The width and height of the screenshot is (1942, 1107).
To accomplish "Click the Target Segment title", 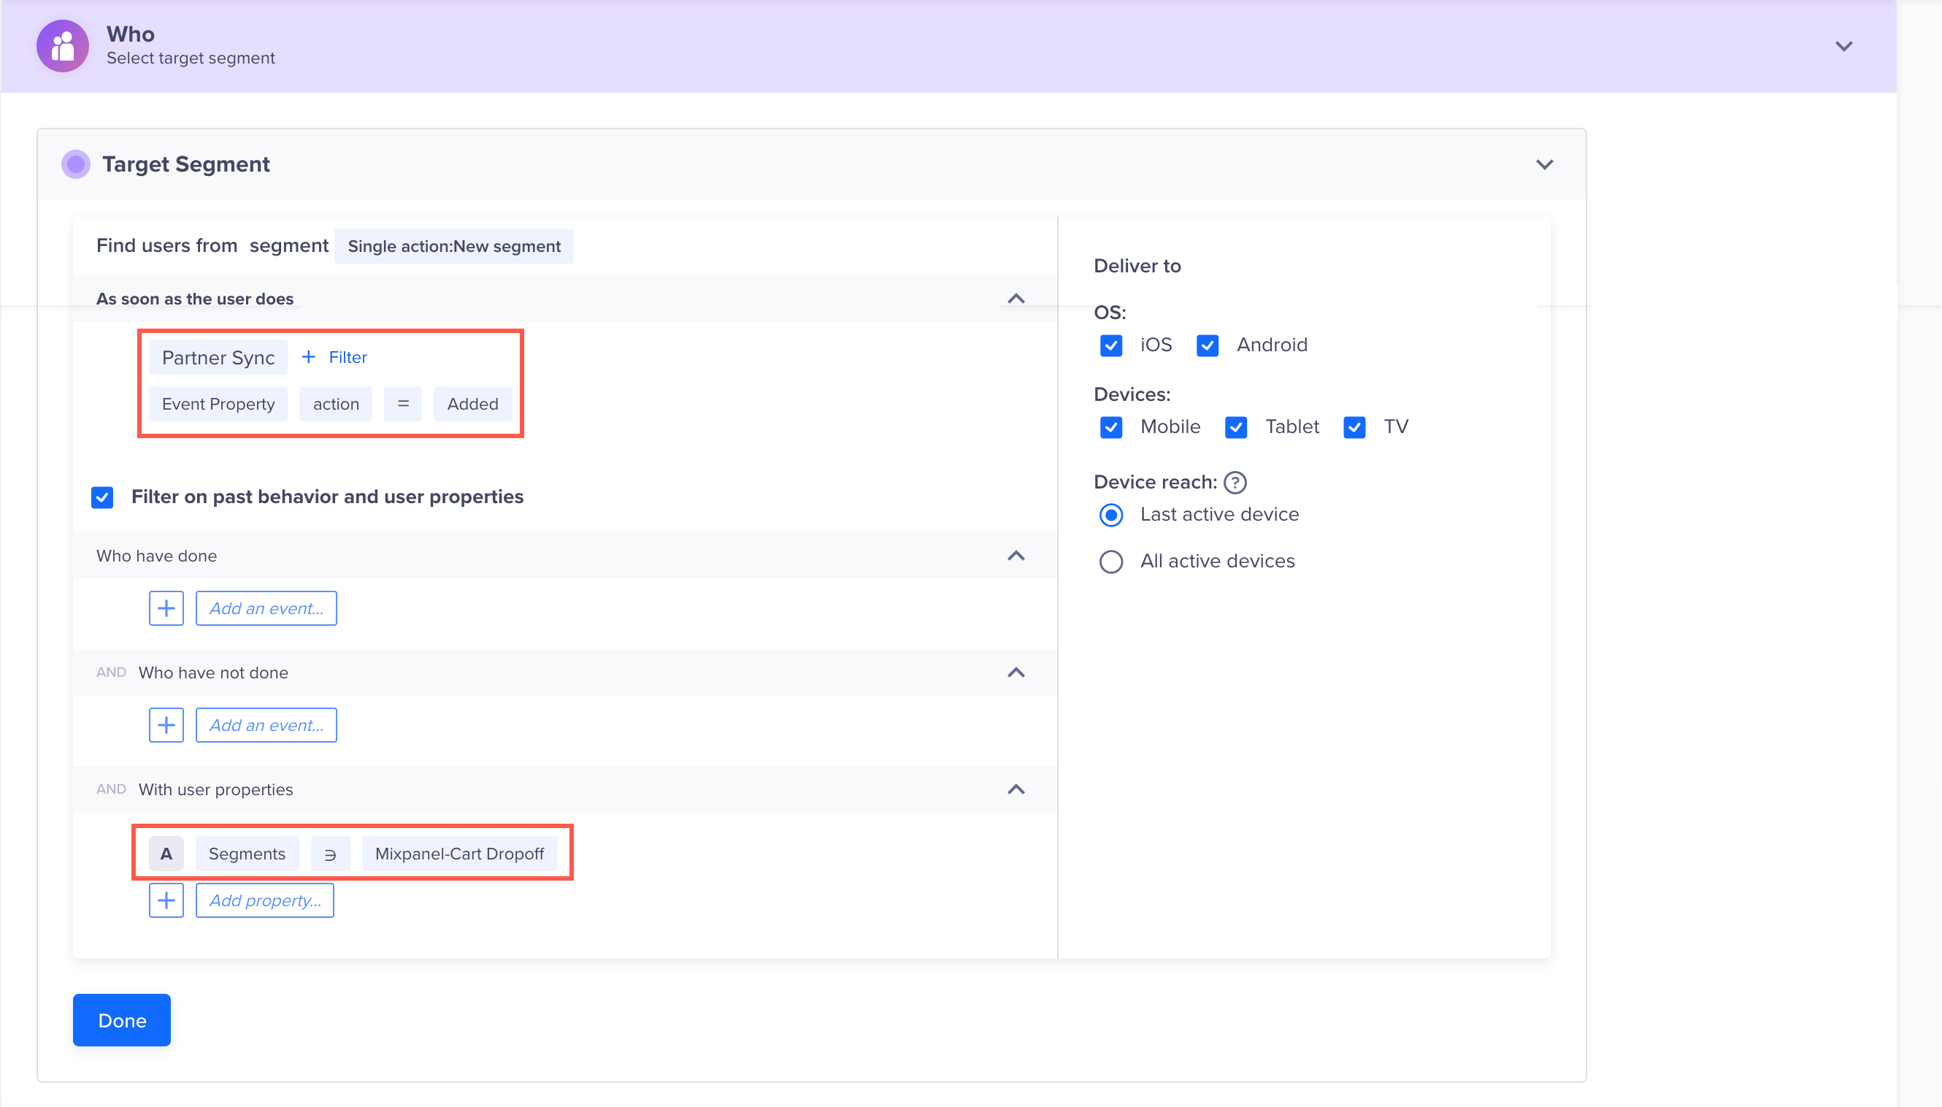I will pos(186,164).
